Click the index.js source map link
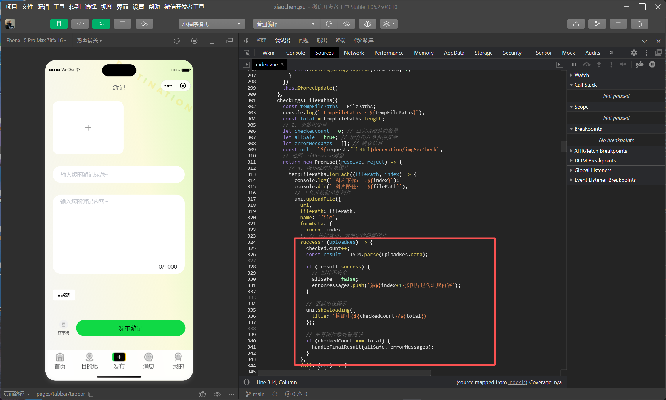This screenshot has height=400, width=666. 517,382
